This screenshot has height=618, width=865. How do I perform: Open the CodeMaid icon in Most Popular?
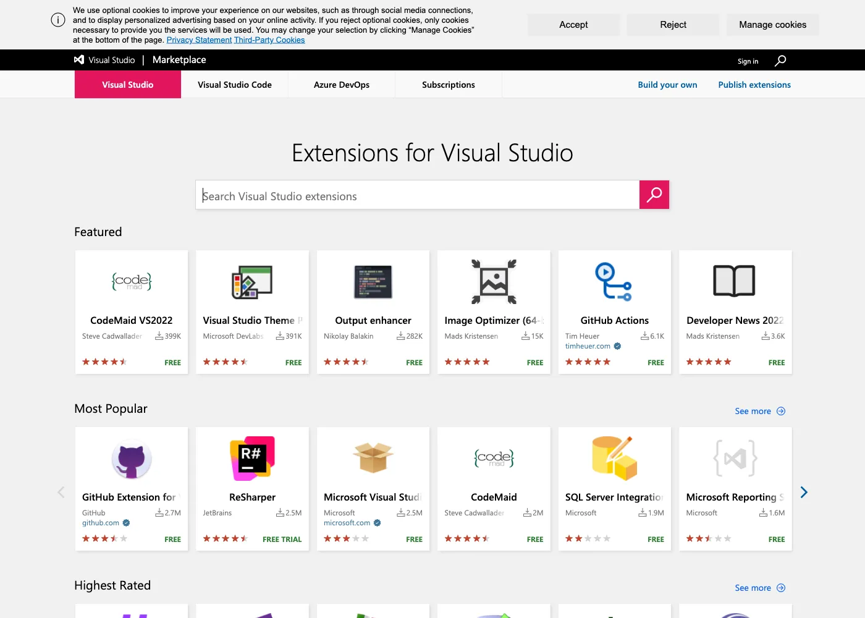click(x=494, y=459)
